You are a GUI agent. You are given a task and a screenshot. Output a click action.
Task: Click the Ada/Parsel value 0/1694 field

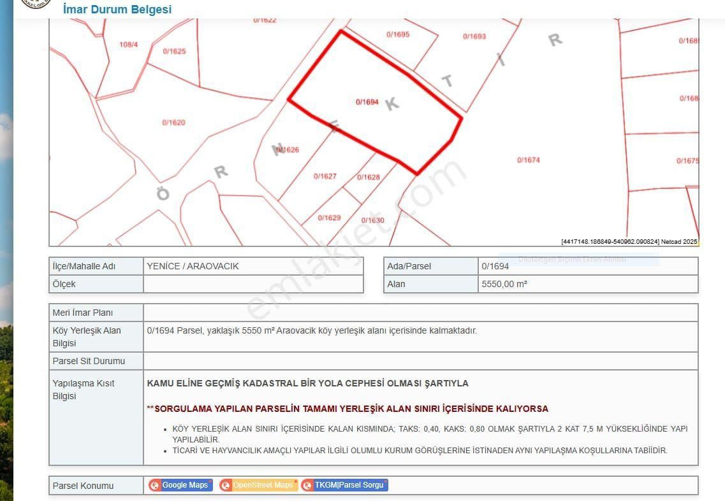(588, 266)
